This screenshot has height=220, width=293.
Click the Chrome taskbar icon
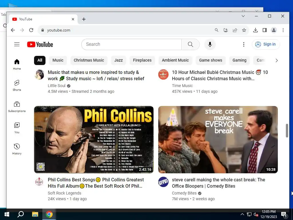[x=49, y=214]
